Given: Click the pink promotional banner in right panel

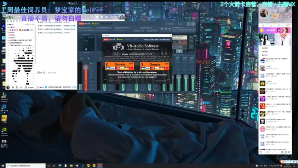Looking at the screenshot, I should (x=275, y=31).
